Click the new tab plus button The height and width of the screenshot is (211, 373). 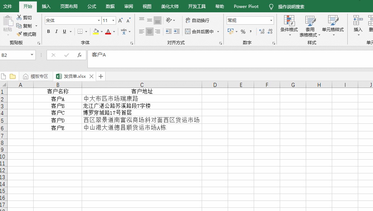pos(101,76)
